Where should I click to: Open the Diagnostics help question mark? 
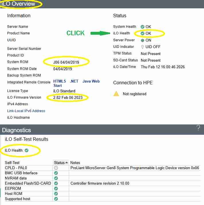[198, 128]
